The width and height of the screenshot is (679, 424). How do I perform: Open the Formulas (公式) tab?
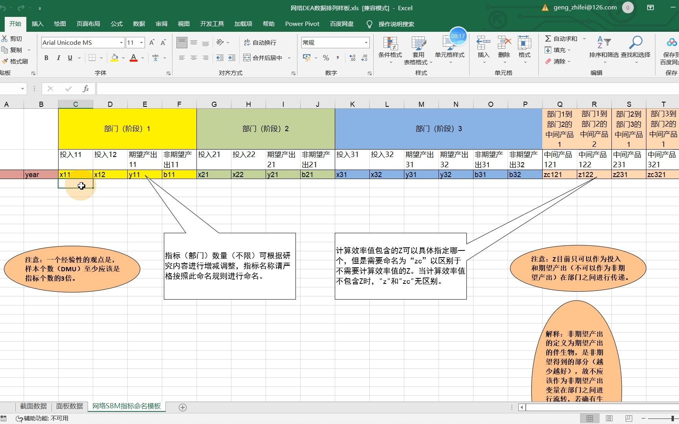pyautogui.click(x=116, y=24)
